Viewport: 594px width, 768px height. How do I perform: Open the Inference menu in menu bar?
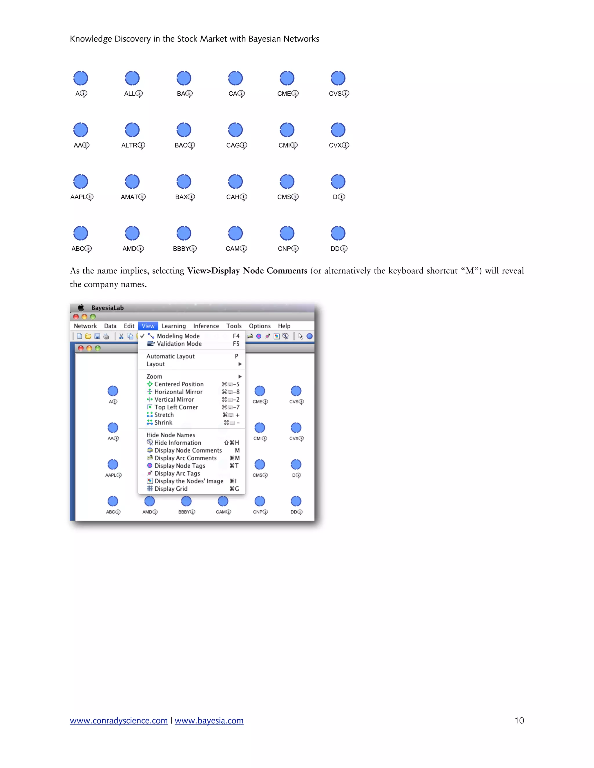tap(206, 326)
